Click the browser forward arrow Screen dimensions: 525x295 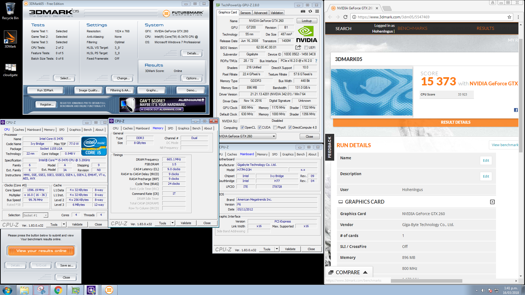(338, 17)
